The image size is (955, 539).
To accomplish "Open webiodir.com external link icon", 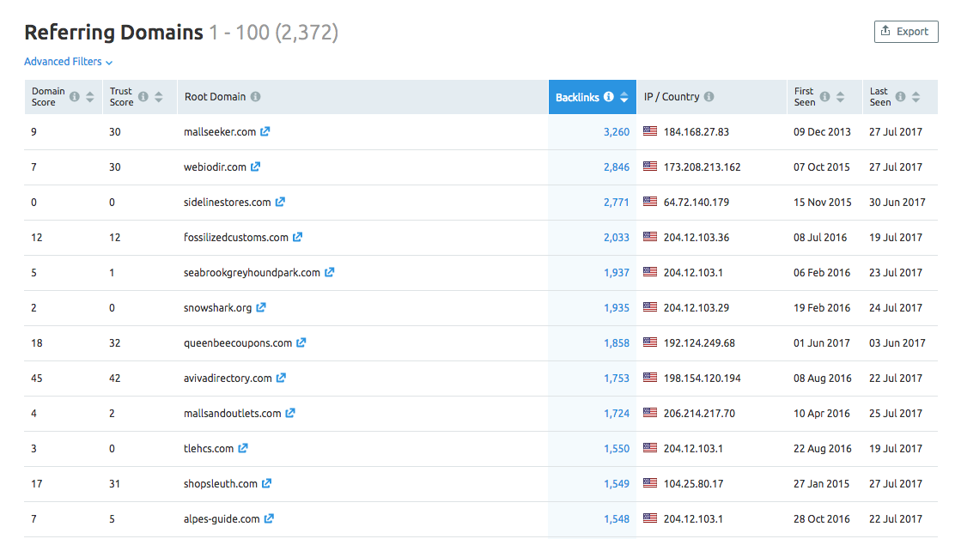I will coord(255,167).
